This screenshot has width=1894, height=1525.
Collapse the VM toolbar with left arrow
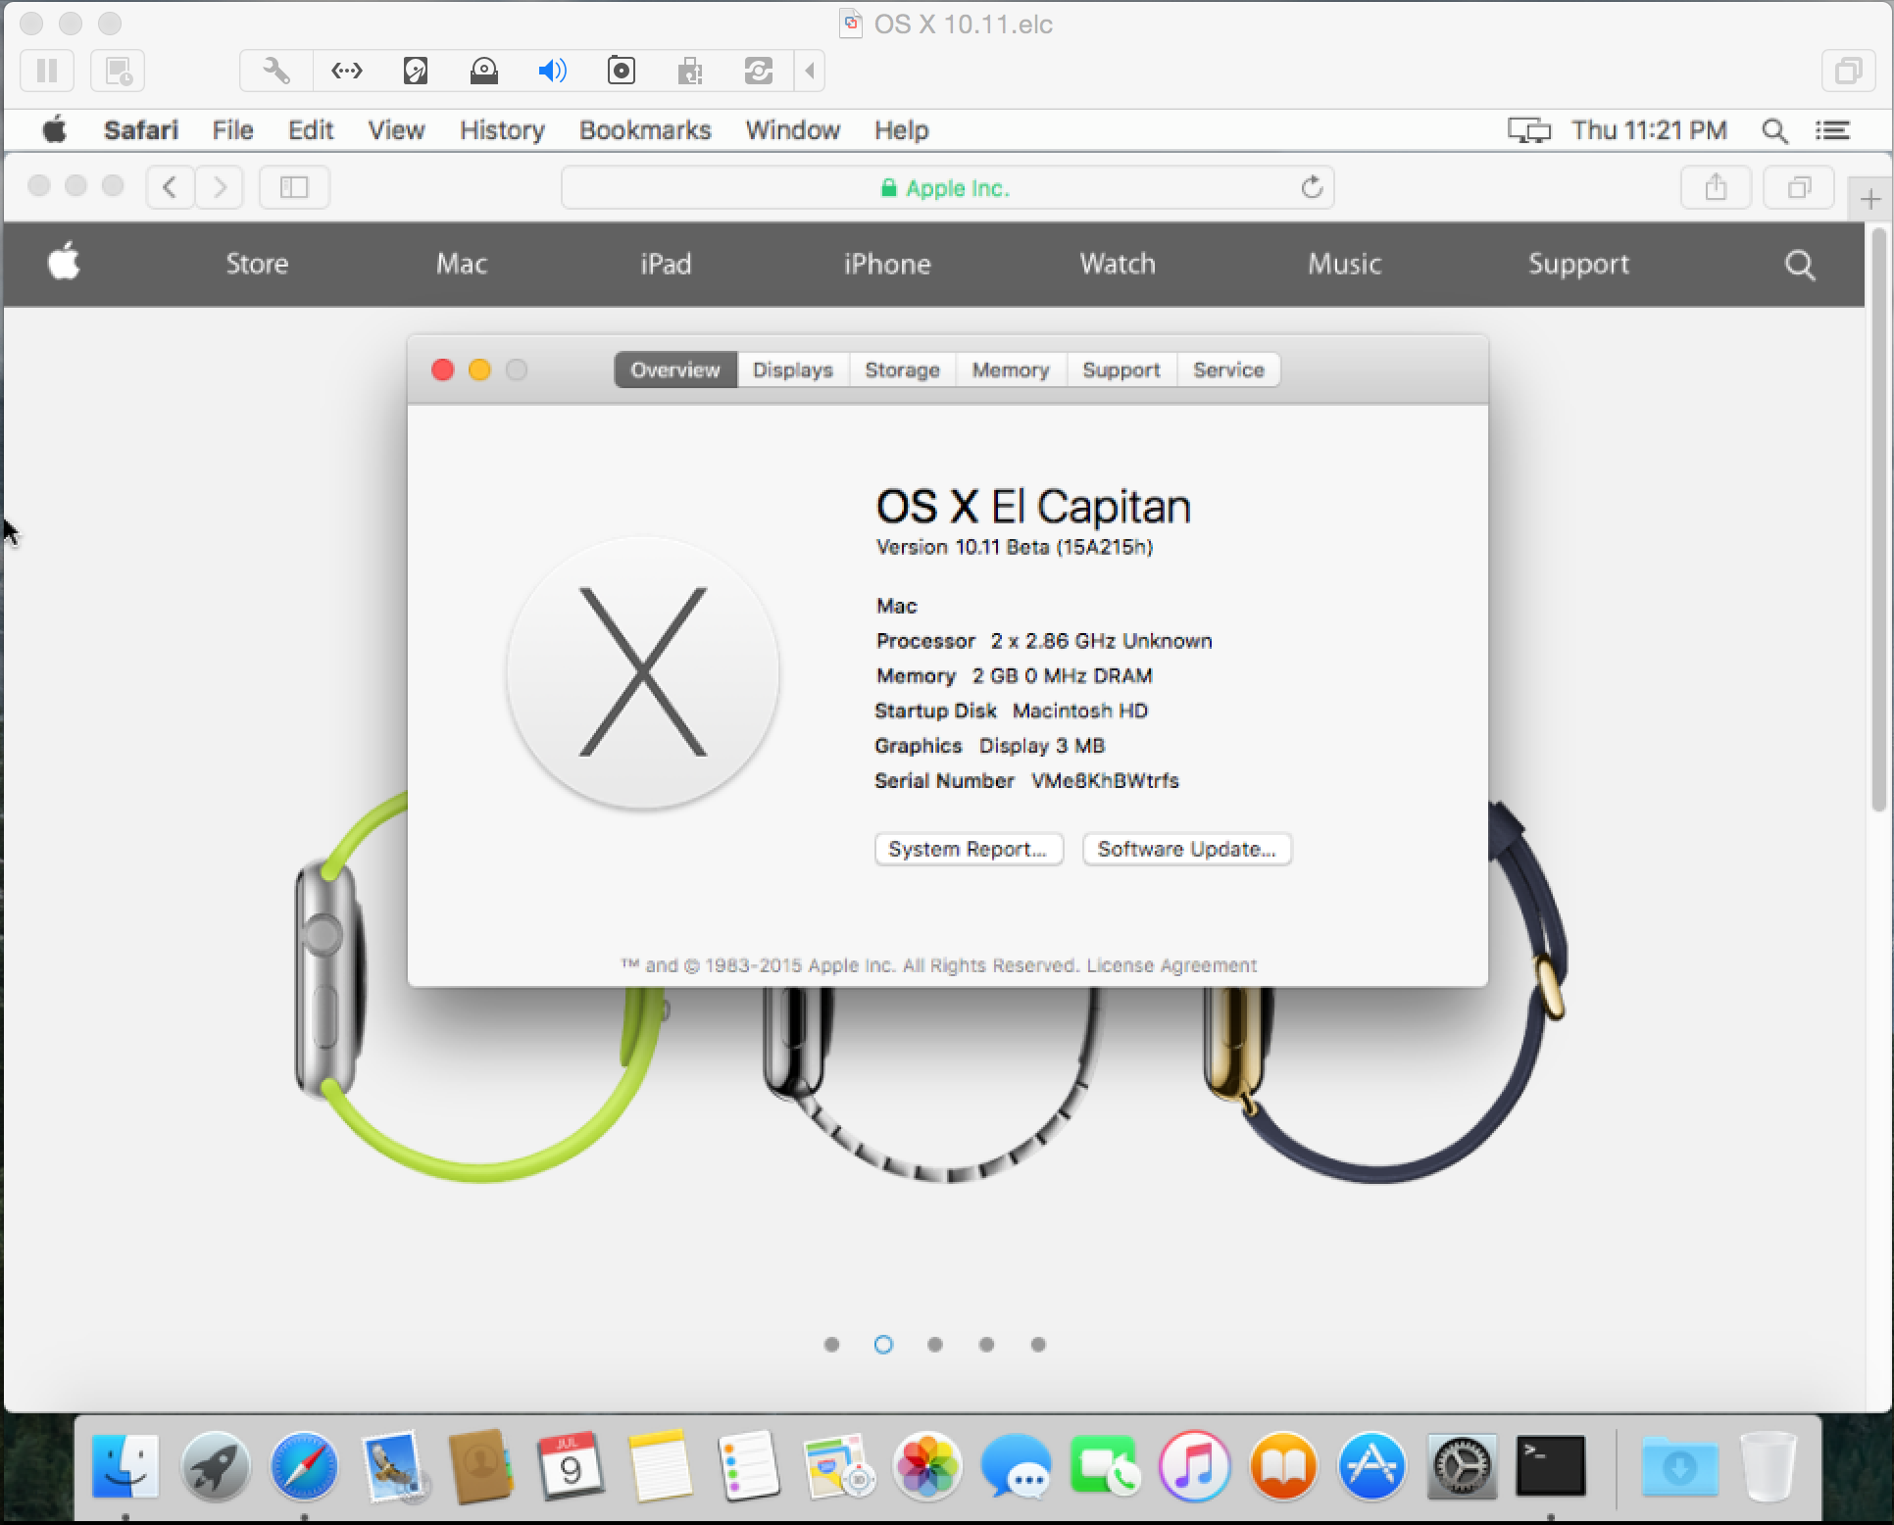(x=810, y=71)
